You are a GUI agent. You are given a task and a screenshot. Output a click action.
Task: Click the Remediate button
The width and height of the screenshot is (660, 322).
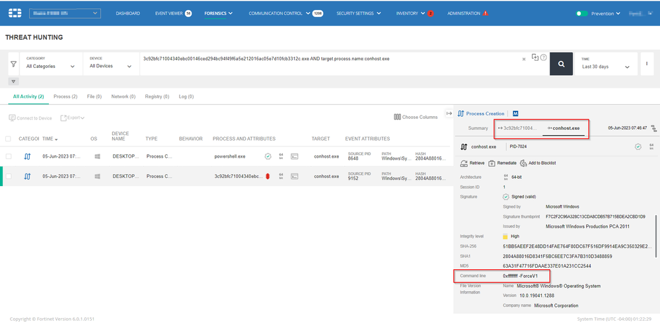point(502,163)
